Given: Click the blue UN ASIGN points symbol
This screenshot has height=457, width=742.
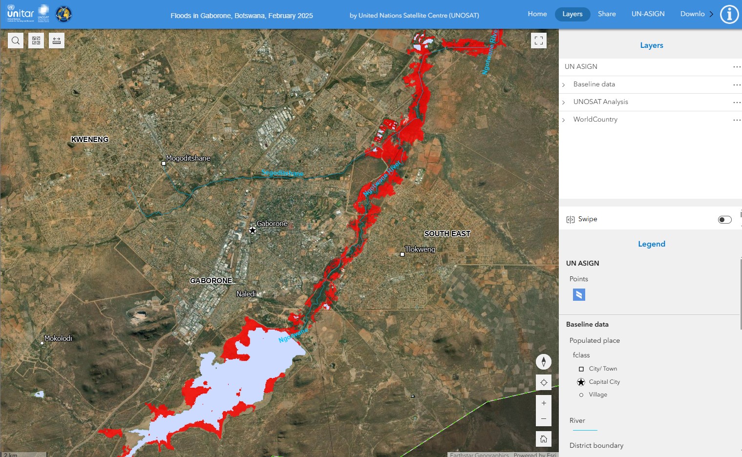Looking at the screenshot, I should pos(579,294).
